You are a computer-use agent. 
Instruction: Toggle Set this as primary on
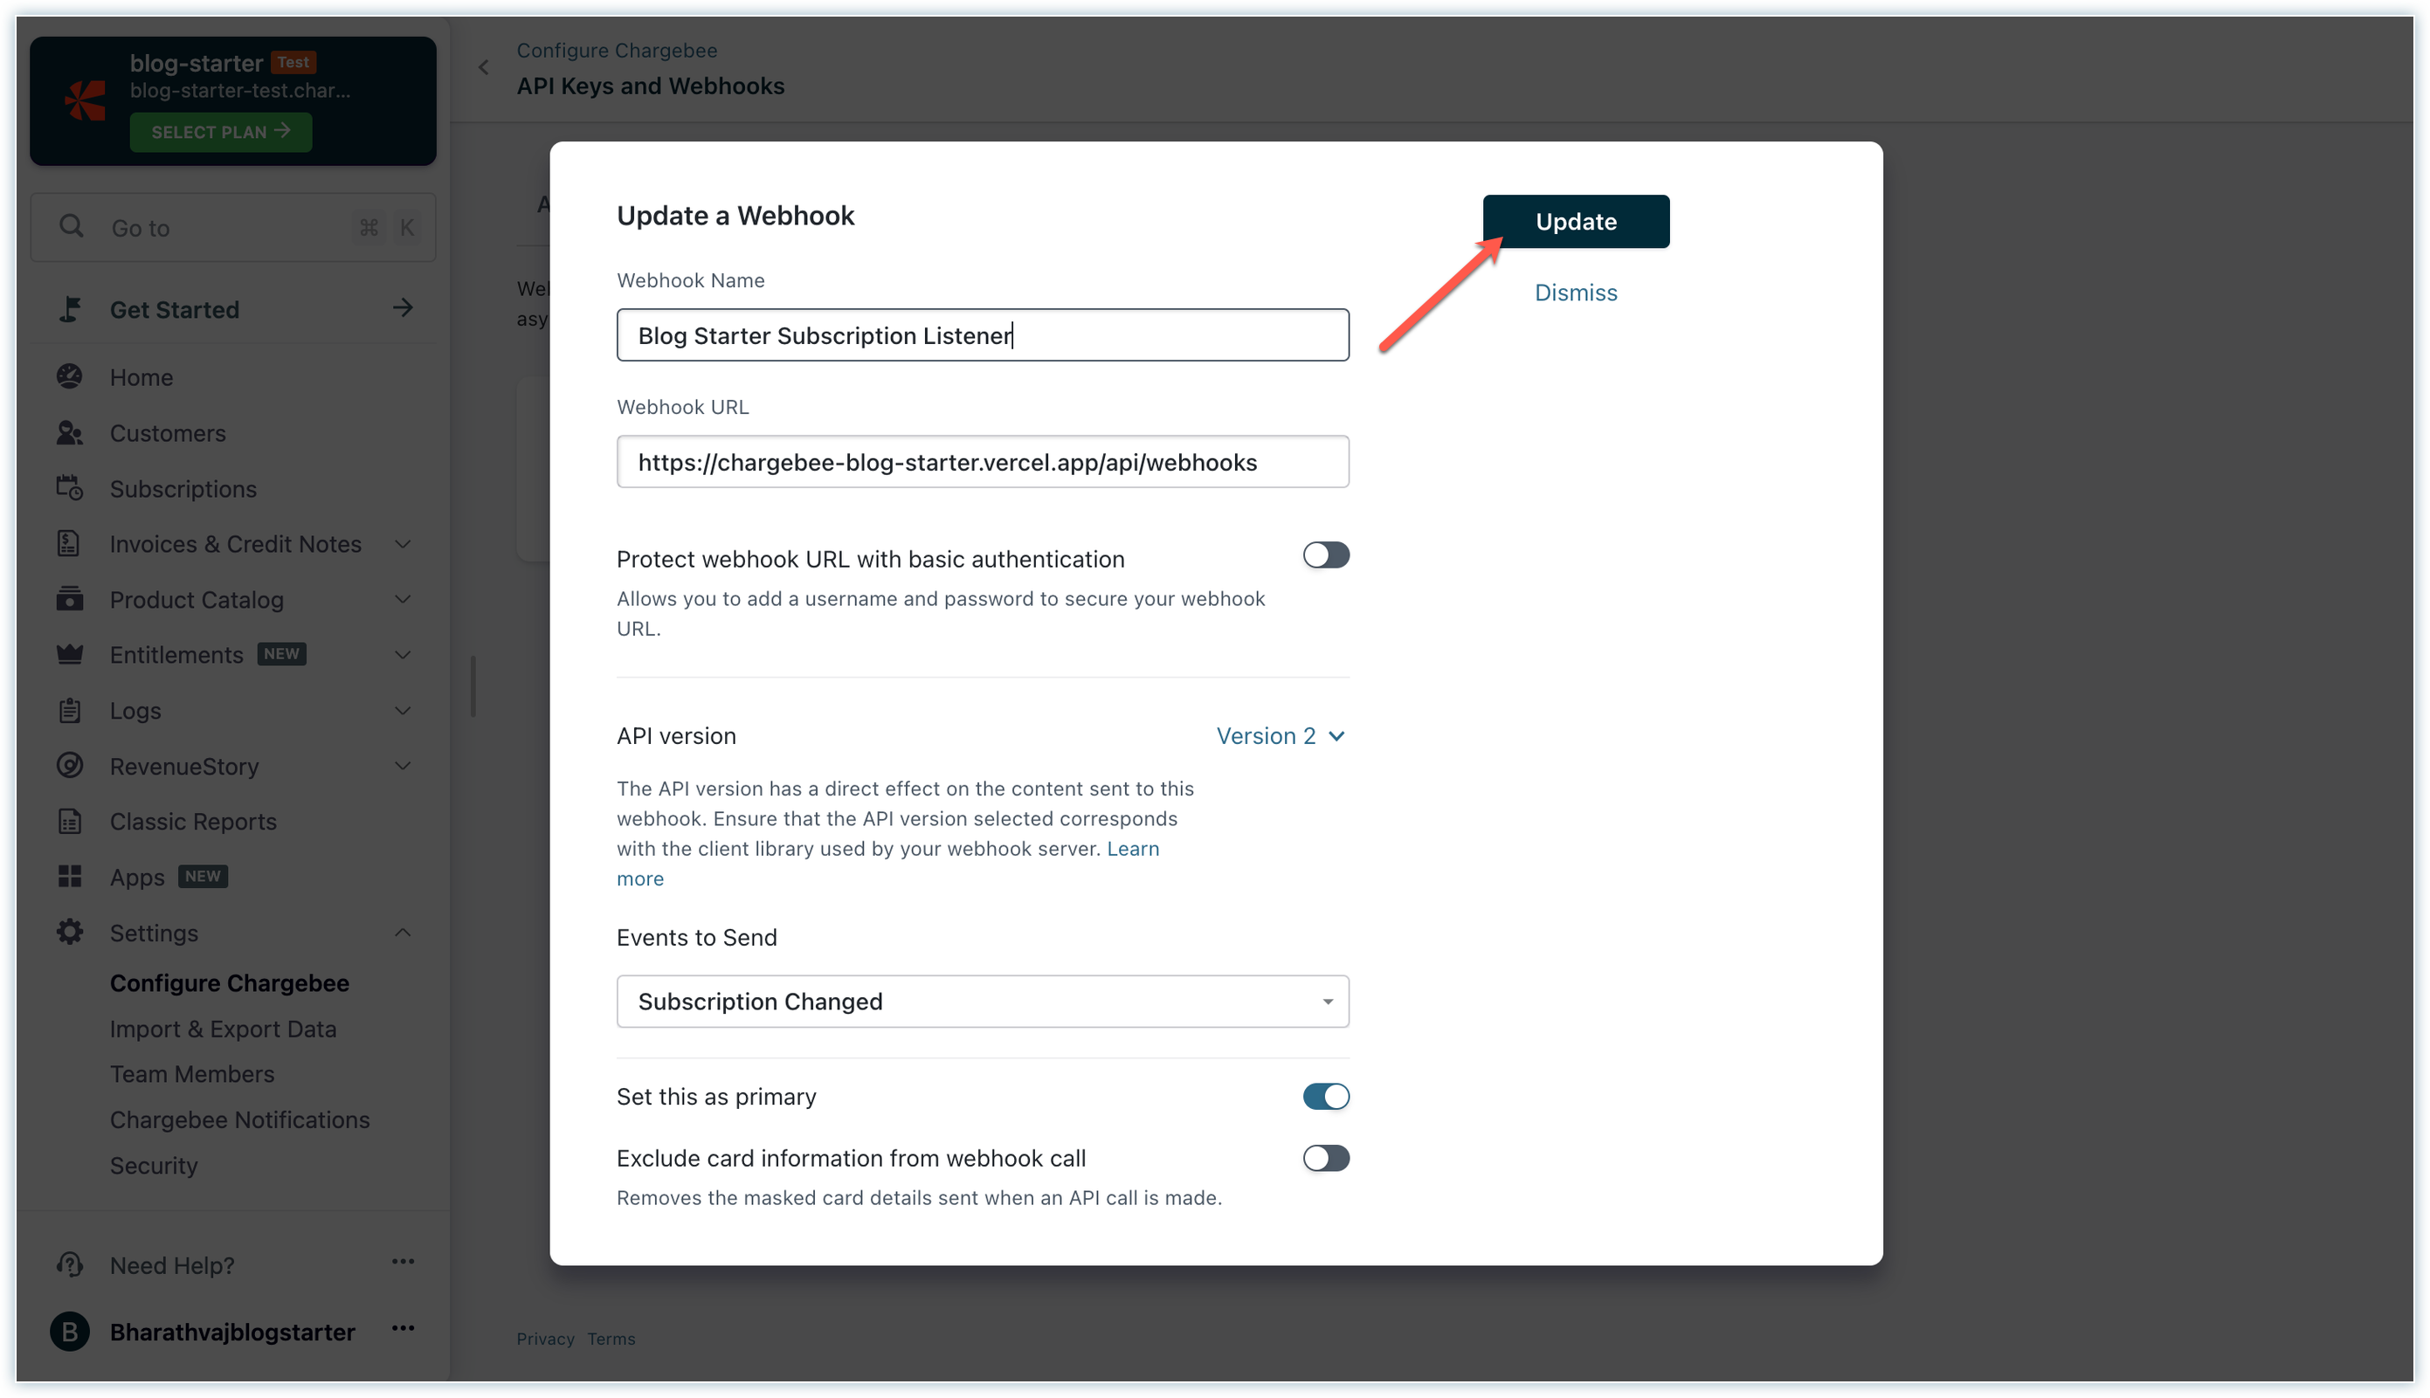(x=1327, y=1096)
